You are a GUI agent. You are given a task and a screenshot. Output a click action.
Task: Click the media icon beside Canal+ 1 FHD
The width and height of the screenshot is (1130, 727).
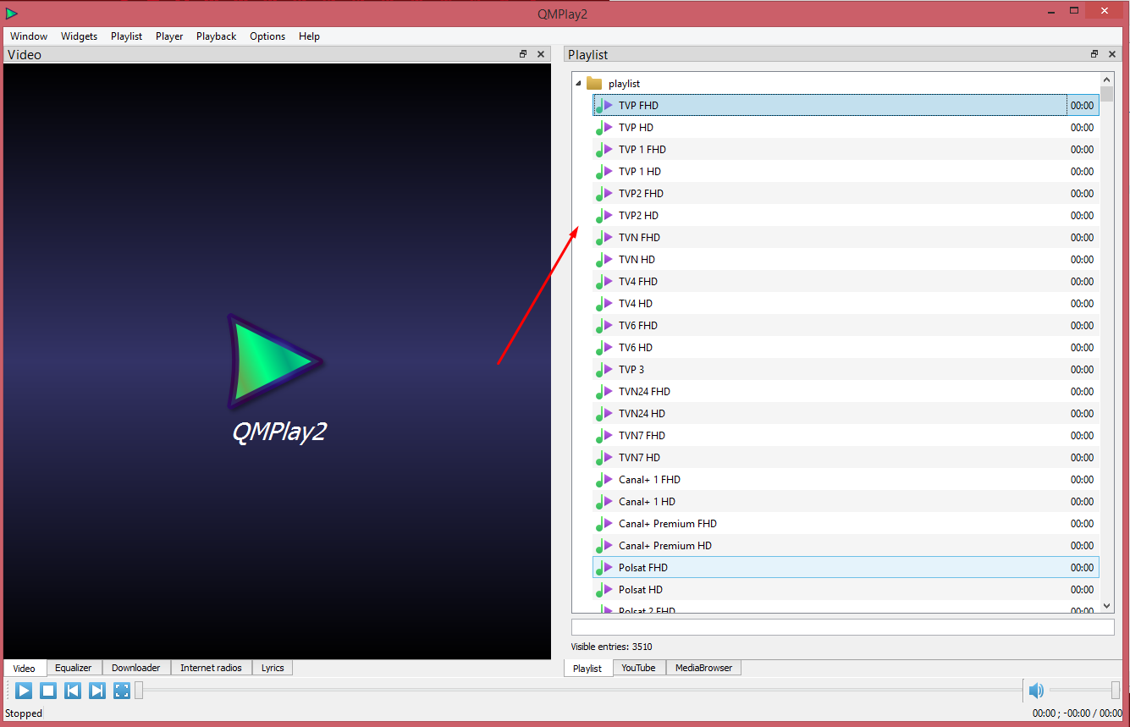pyautogui.click(x=604, y=480)
